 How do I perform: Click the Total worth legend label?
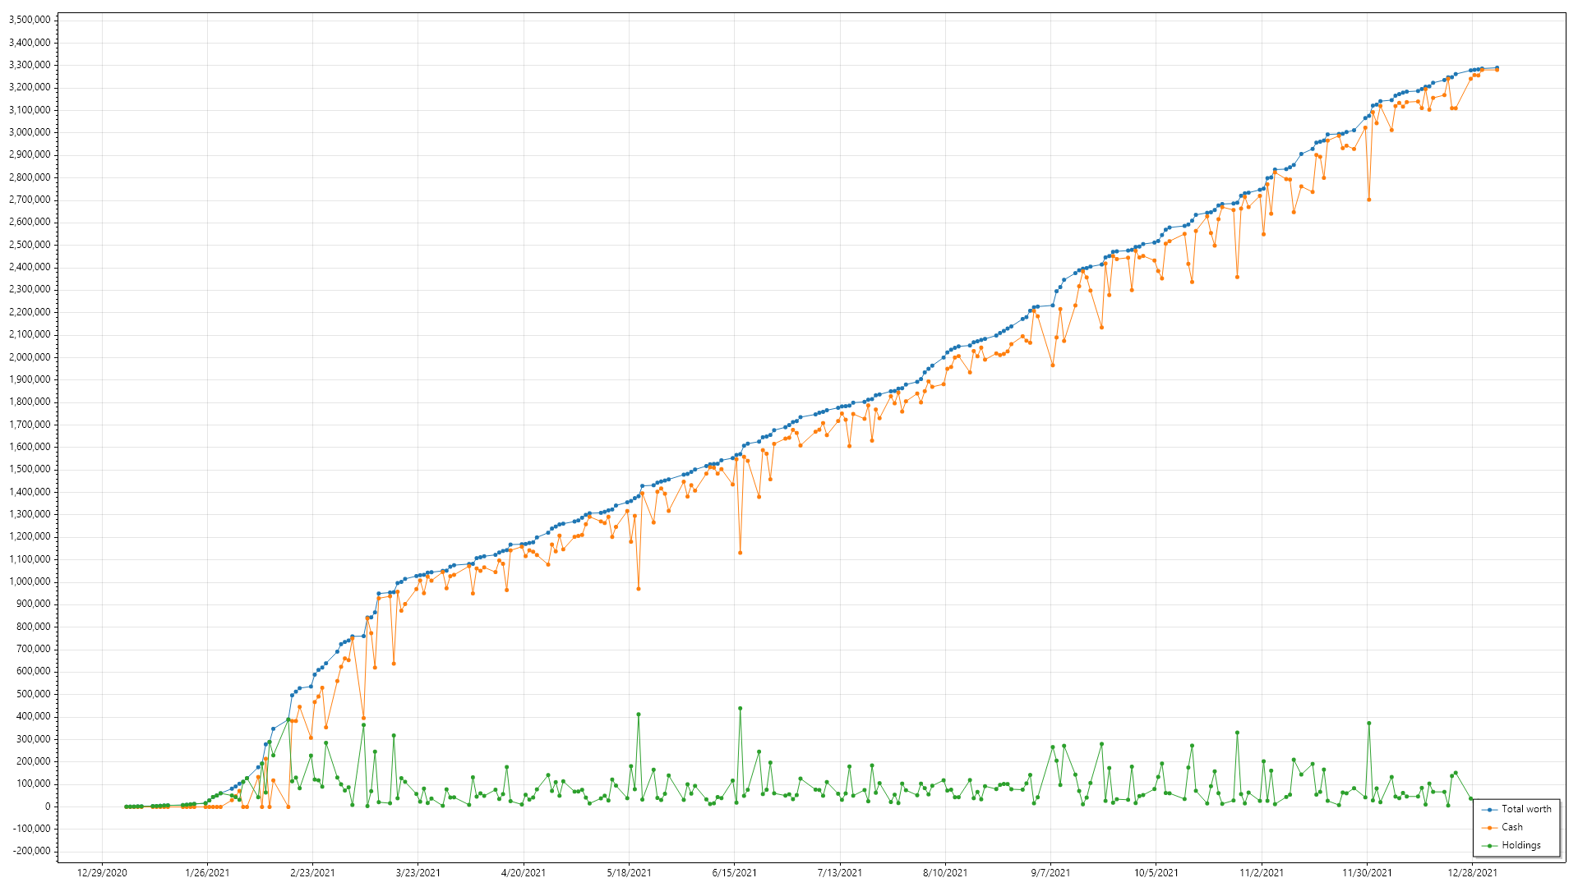(1526, 809)
